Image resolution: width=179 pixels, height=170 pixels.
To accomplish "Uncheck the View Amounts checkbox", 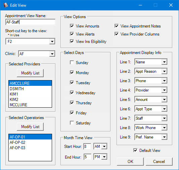I will coord(72,26).
